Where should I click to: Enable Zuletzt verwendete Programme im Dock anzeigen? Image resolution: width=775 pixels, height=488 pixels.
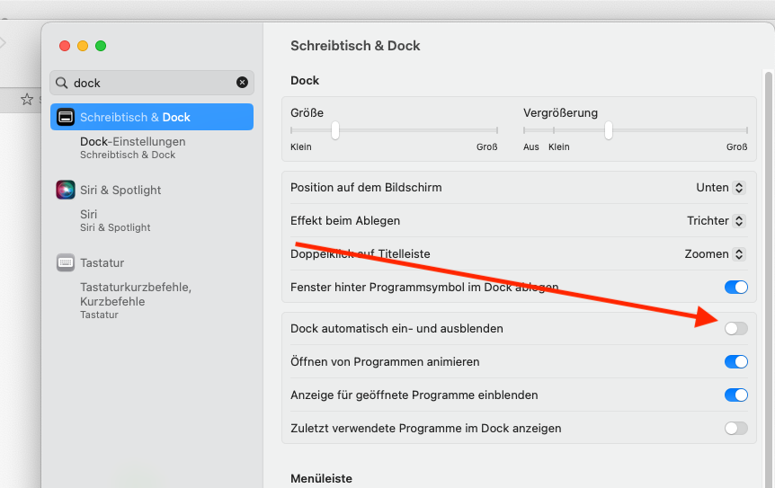[x=736, y=428]
